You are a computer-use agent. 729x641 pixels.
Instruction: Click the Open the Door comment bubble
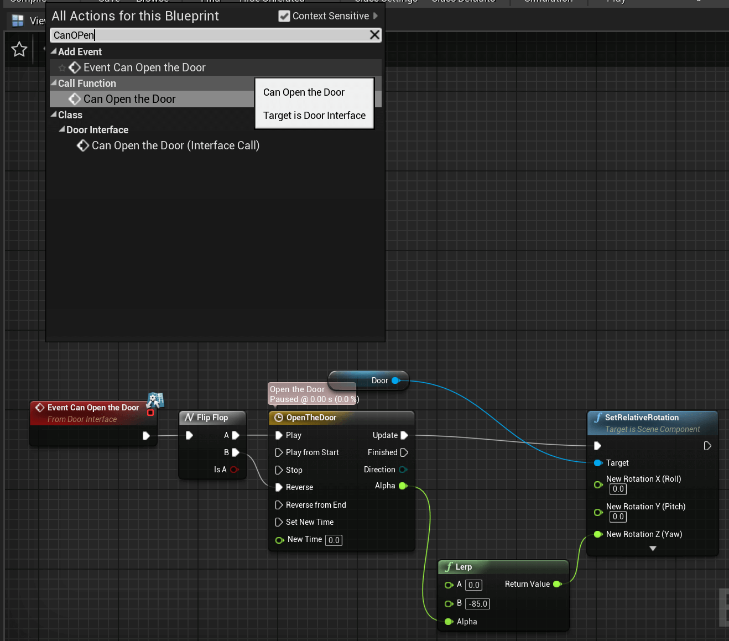(313, 394)
